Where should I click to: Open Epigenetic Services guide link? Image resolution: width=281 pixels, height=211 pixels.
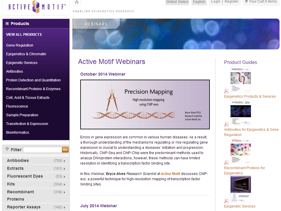[240, 206]
